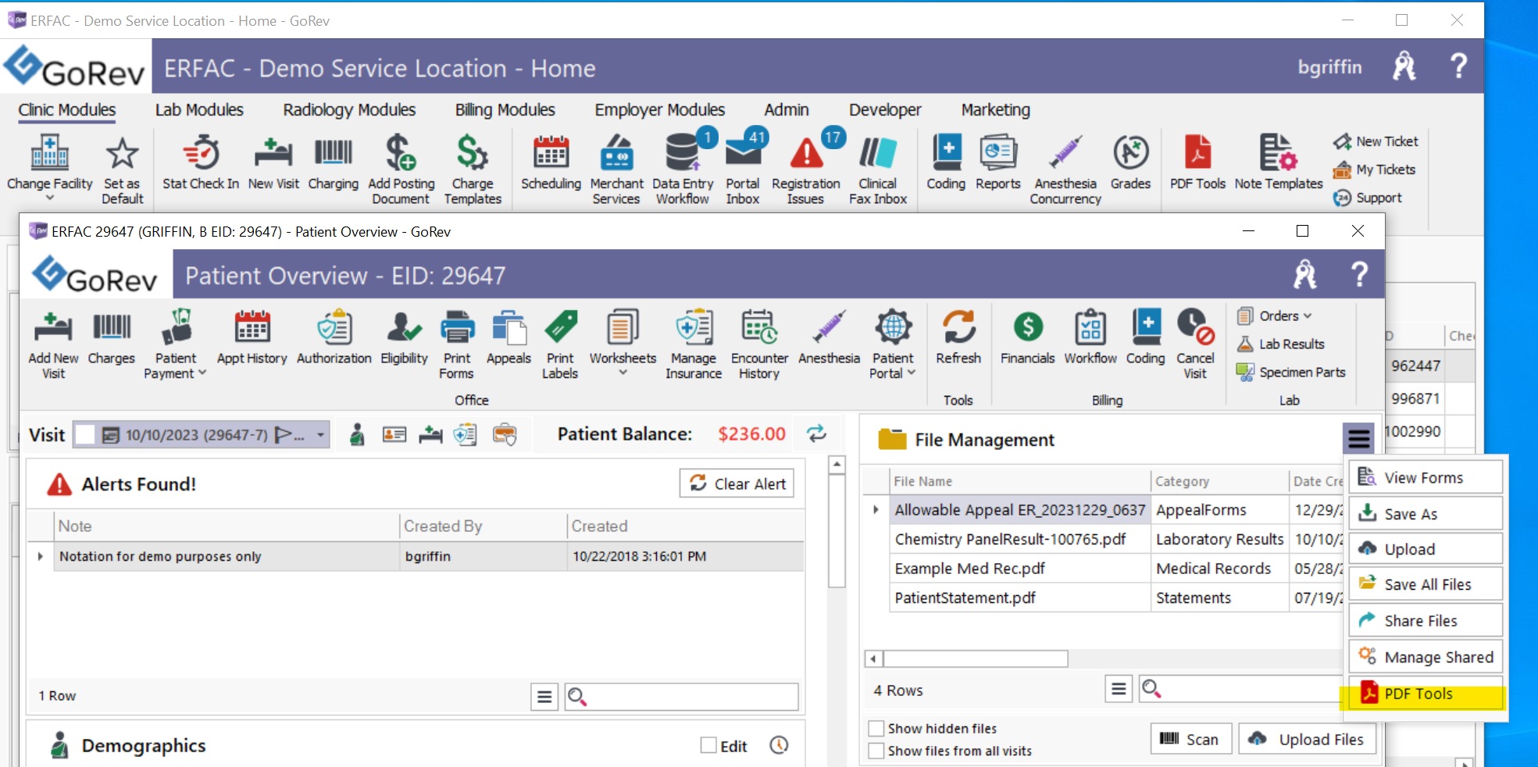Open Merchant Services
This screenshot has height=767, width=1538.
coord(616,169)
